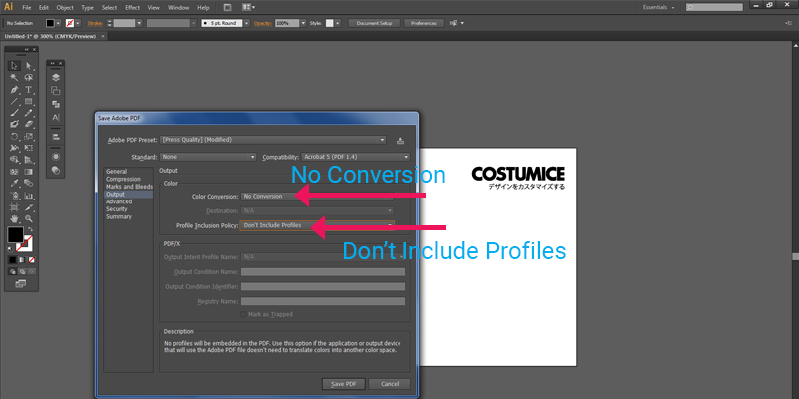Select the Line Segment tool

[x=14, y=102]
